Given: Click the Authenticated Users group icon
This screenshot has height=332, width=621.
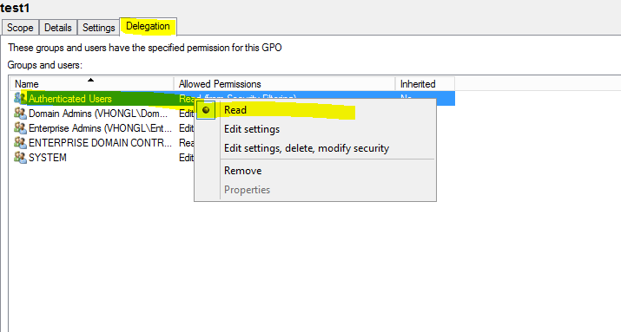Looking at the screenshot, I should click(20, 98).
